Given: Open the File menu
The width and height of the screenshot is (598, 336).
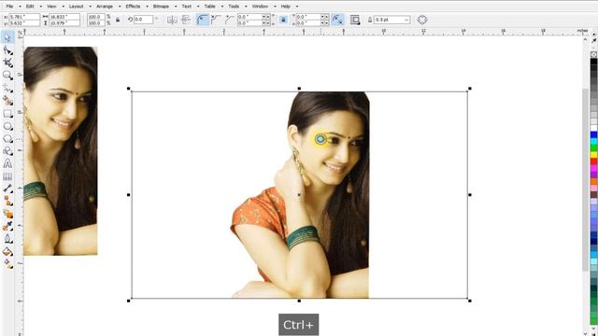Looking at the screenshot, I should tap(9, 7).
